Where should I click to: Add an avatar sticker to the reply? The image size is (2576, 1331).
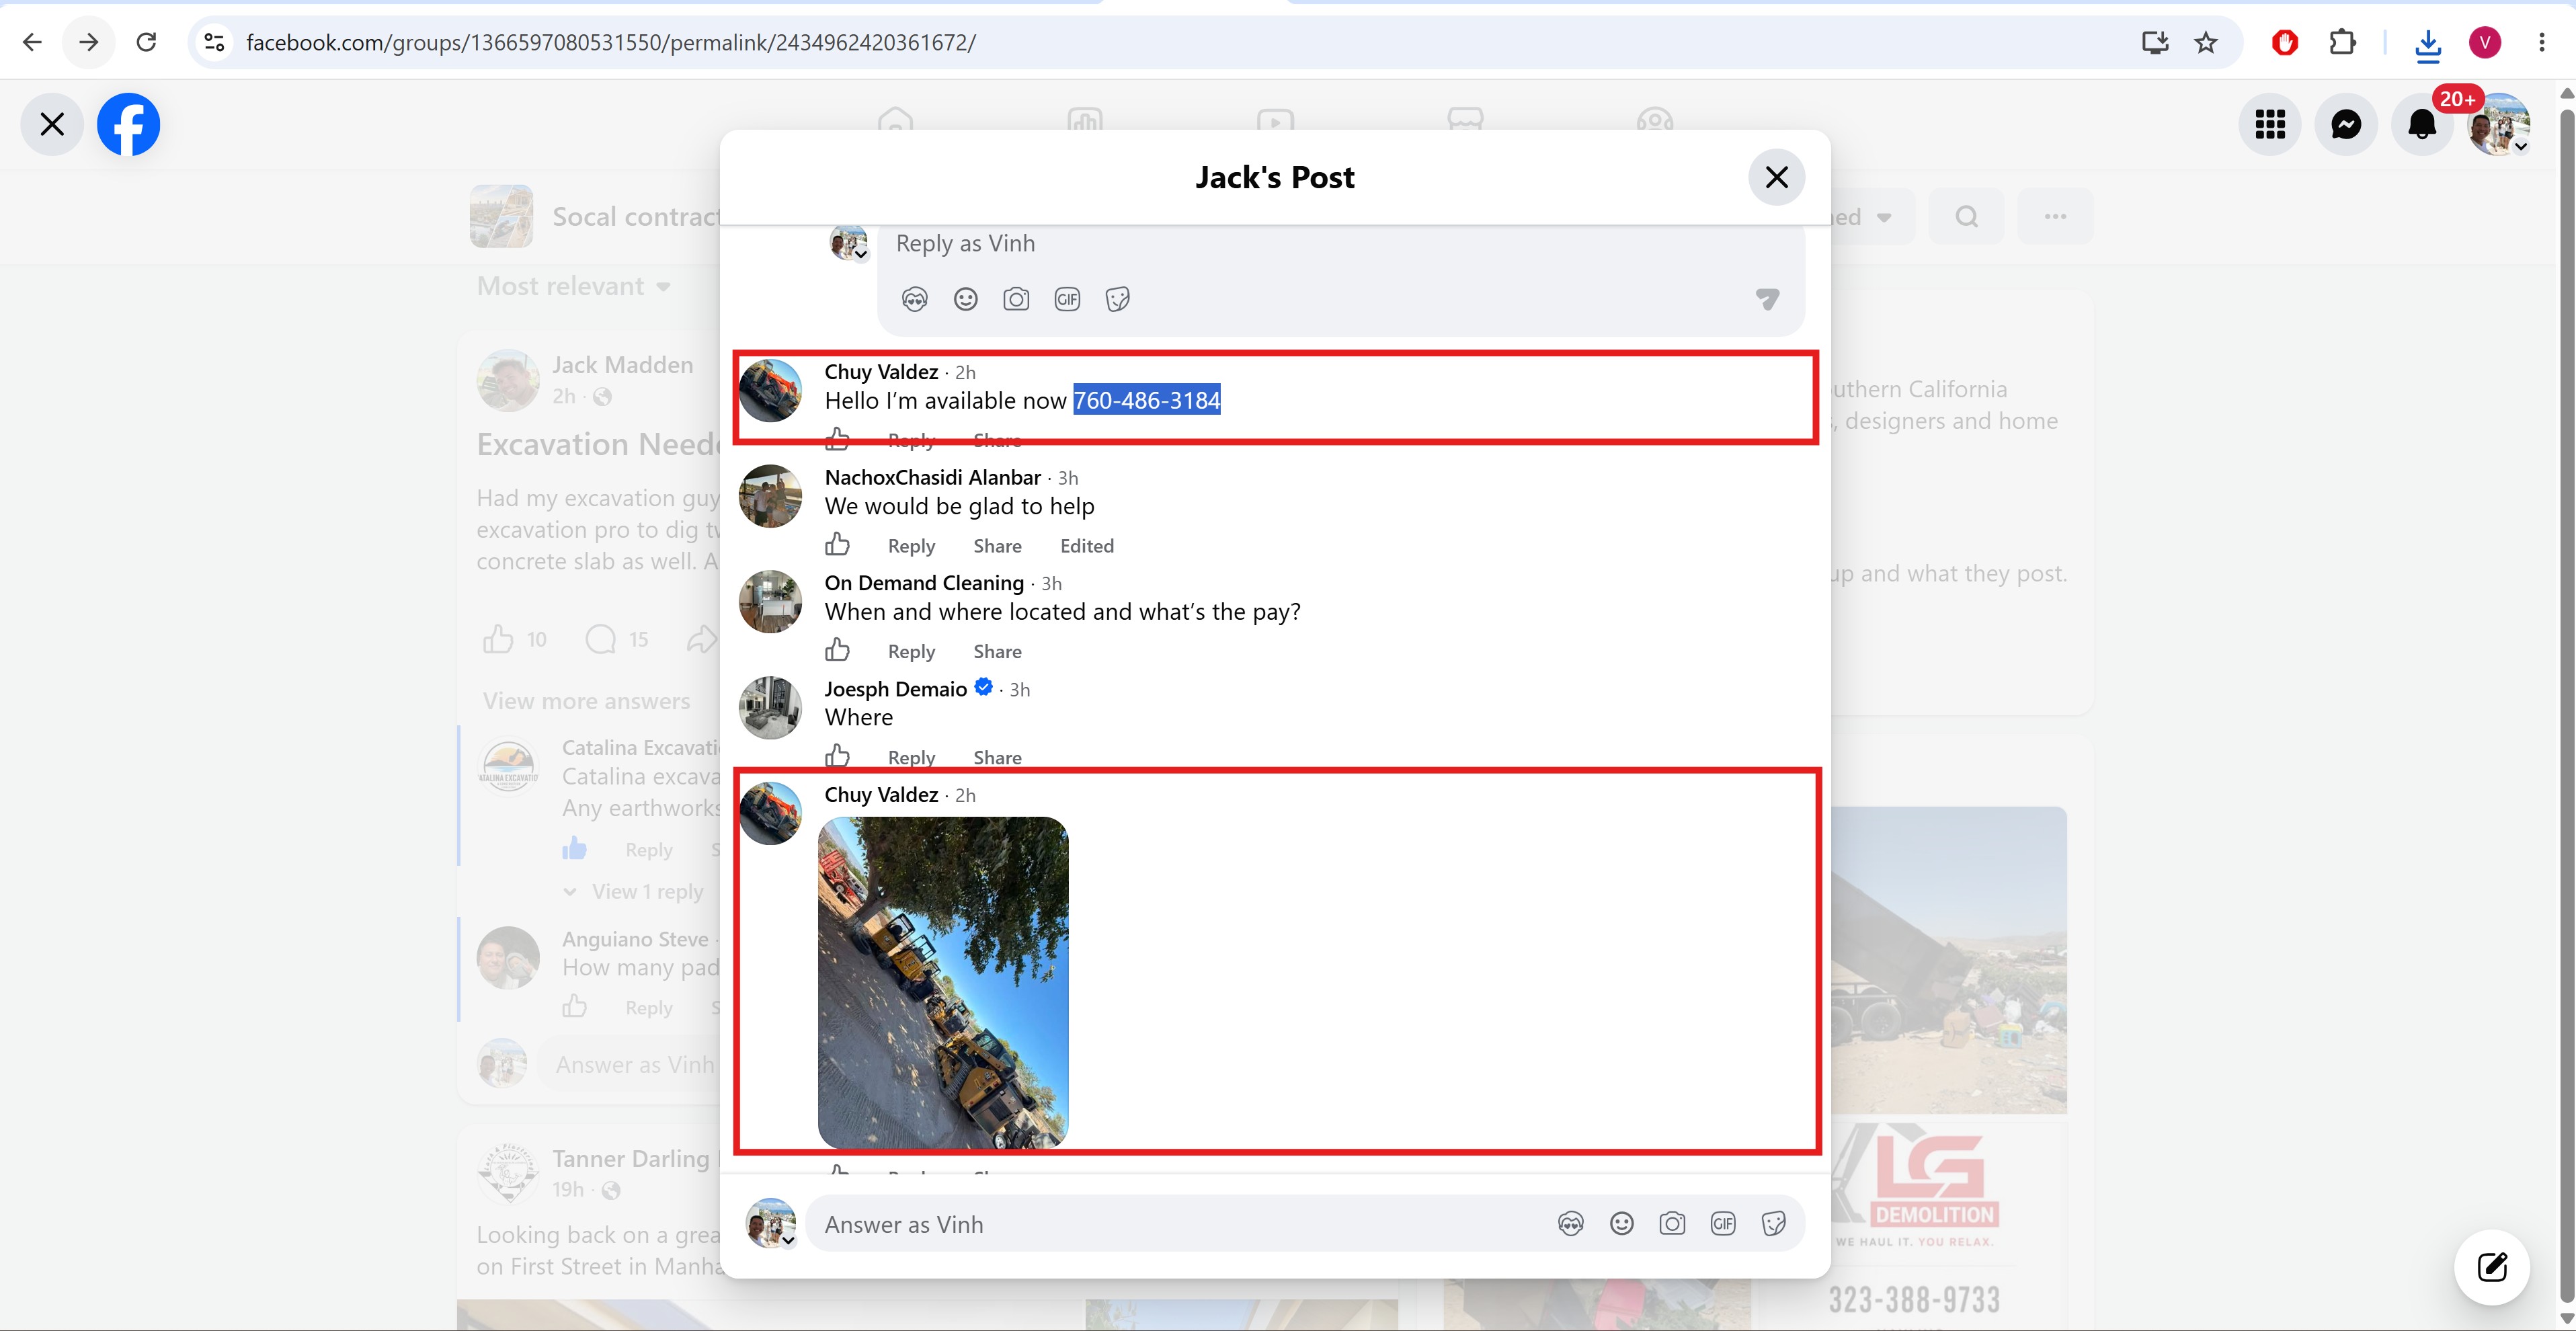(914, 299)
